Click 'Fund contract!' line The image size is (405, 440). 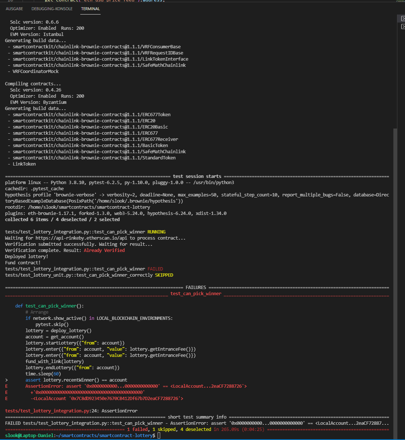click(x=23, y=263)
